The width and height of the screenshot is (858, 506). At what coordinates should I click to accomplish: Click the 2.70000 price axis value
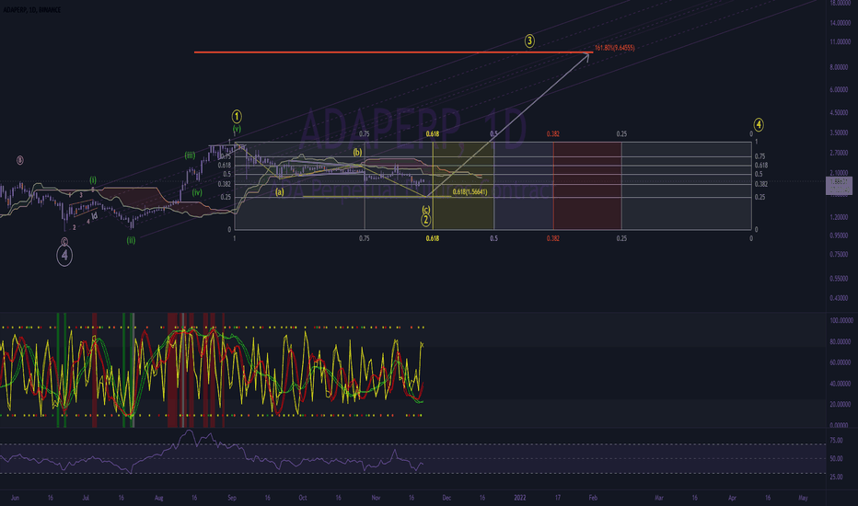tap(840, 153)
